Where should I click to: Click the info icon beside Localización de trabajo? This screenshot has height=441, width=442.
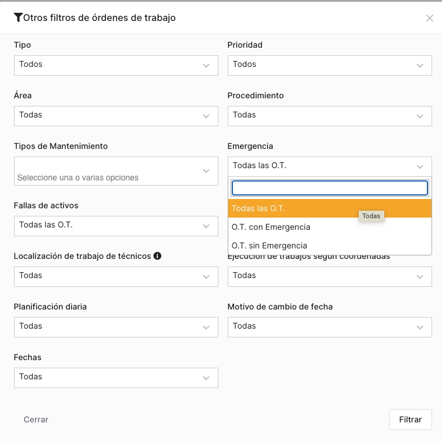tap(157, 256)
